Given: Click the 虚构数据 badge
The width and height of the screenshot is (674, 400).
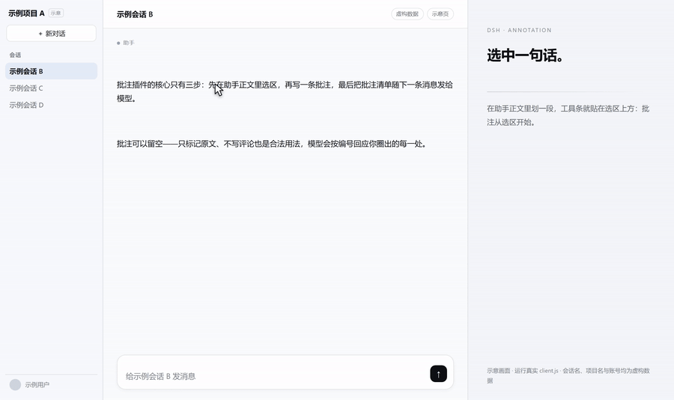Looking at the screenshot, I should [407, 13].
